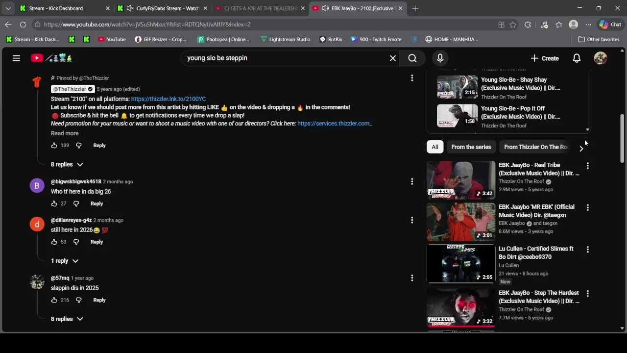The image size is (627, 353).
Task: Open the notifications bell
Action: 577,58
